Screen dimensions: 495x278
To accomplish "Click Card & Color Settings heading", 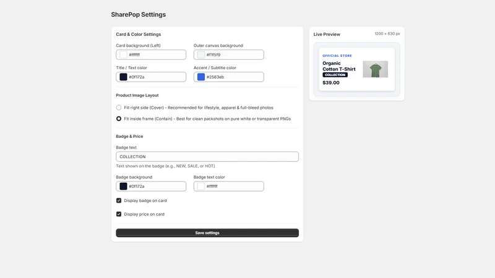I will (x=138, y=35).
